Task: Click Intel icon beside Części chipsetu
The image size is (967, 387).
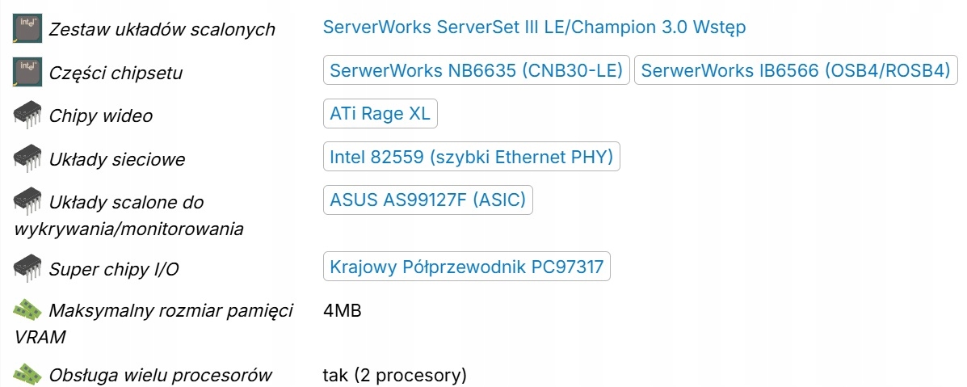Action: point(28,72)
